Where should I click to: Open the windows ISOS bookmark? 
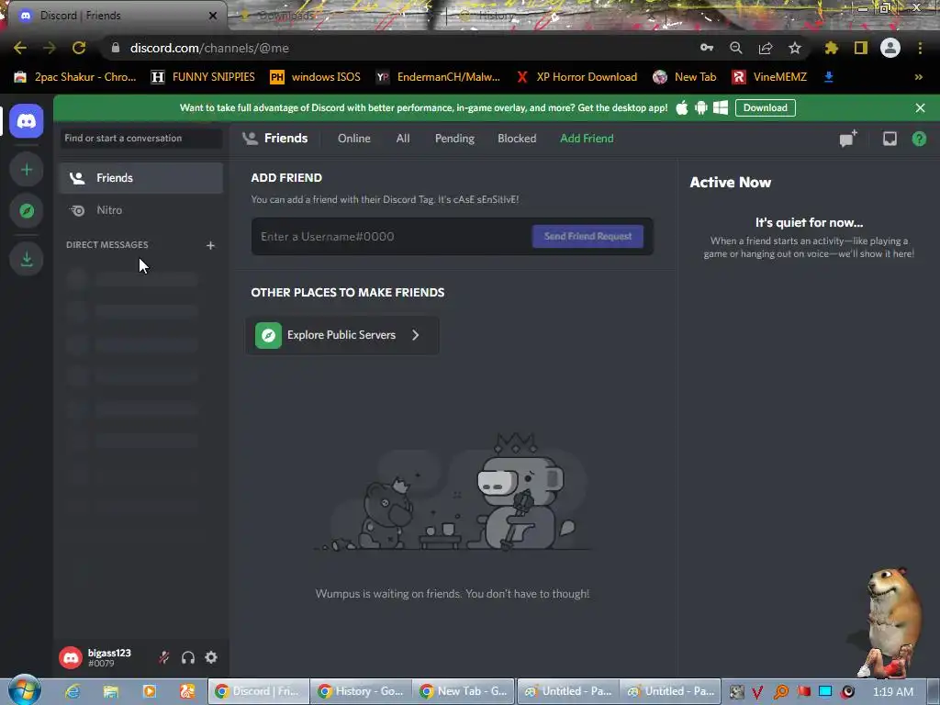(x=316, y=77)
